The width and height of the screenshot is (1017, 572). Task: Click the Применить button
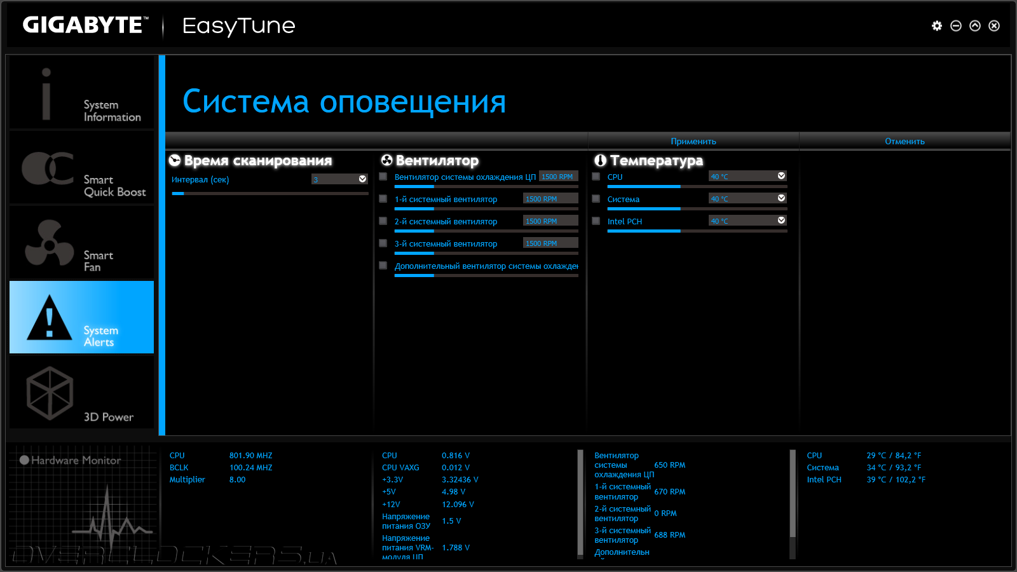[693, 141]
